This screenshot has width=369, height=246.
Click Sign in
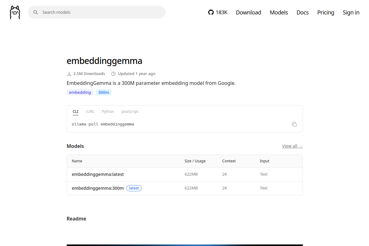pyautogui.click(x=351, y=12)
